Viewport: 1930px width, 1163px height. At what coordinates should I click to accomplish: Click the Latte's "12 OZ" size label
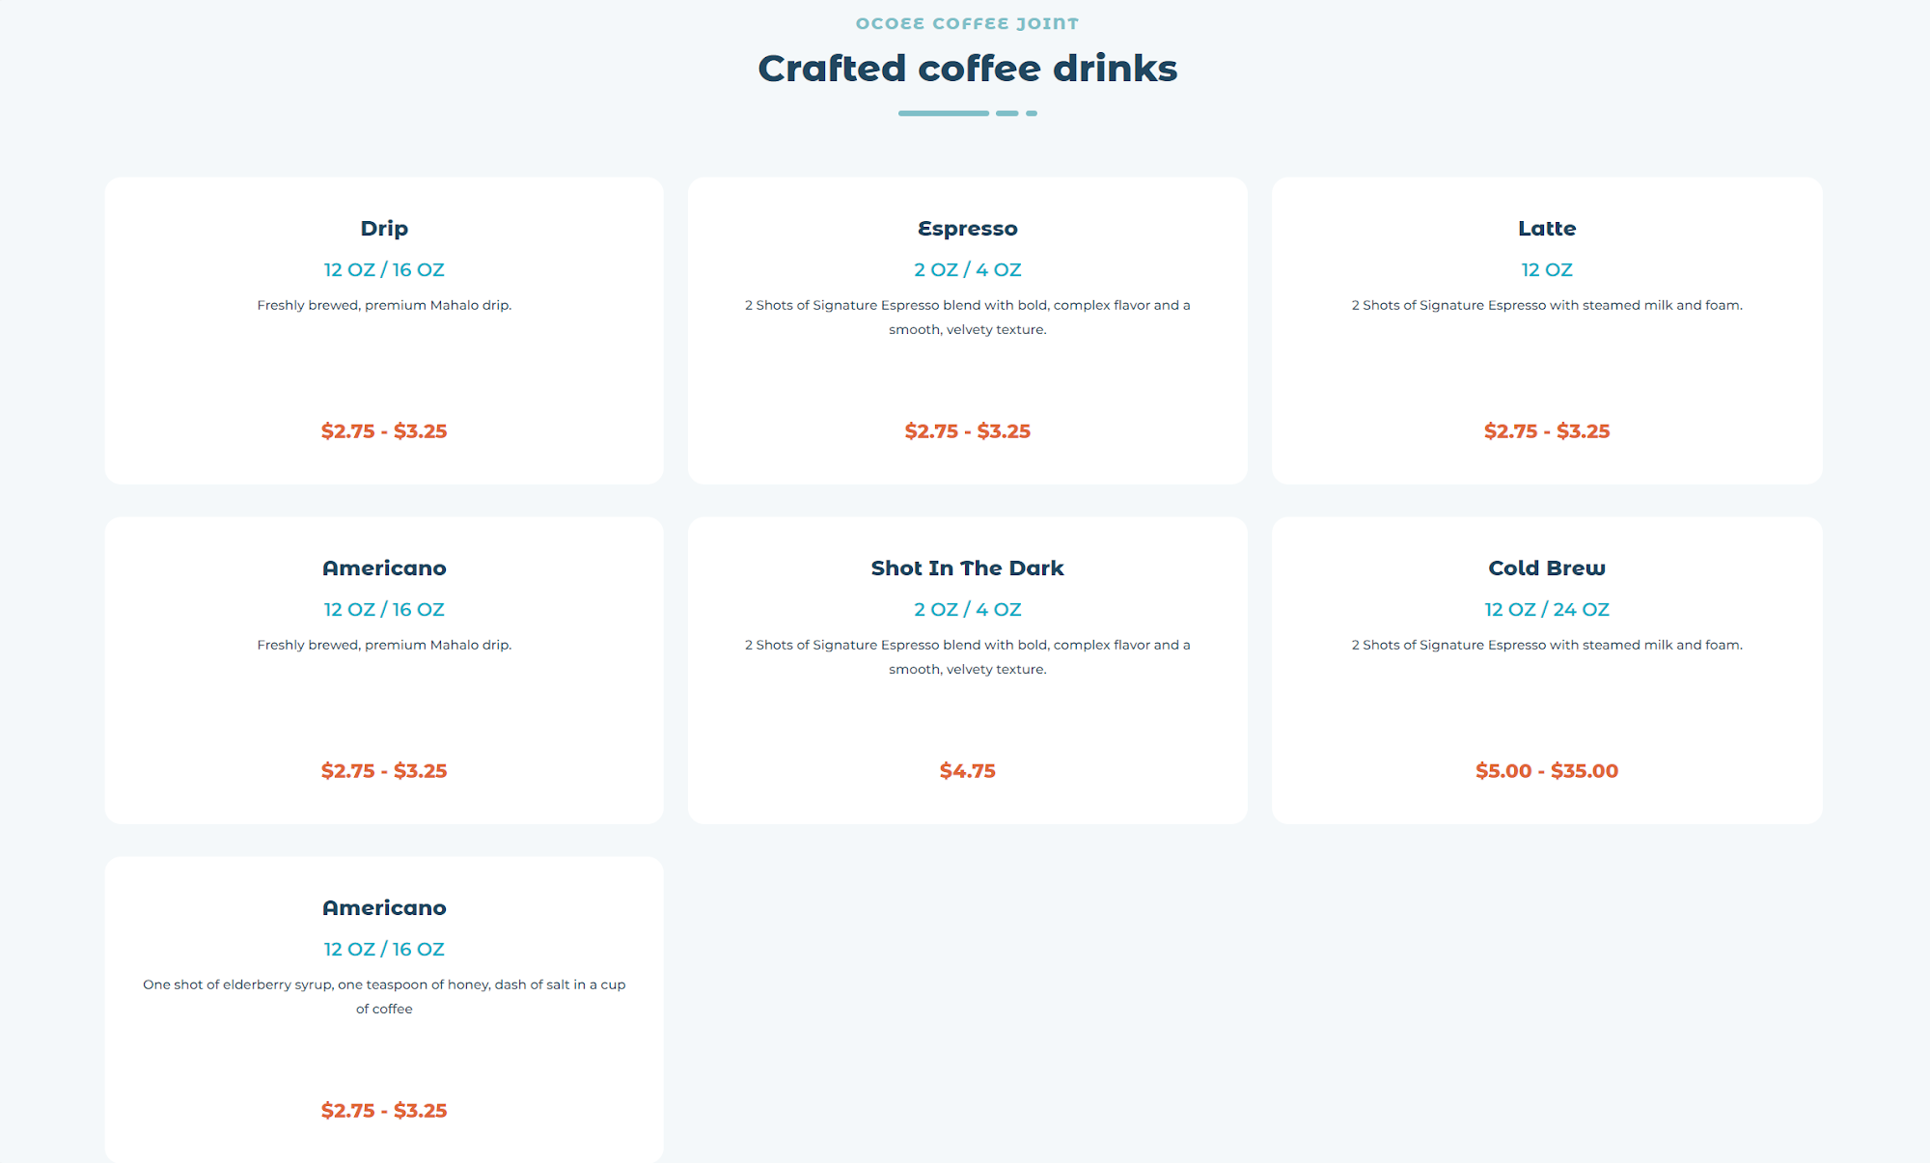[1546, 270]
